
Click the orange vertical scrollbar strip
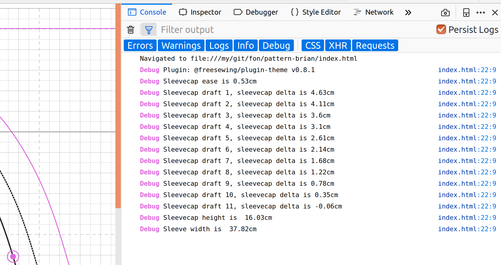pyautogui.click(x=118, y=106)
